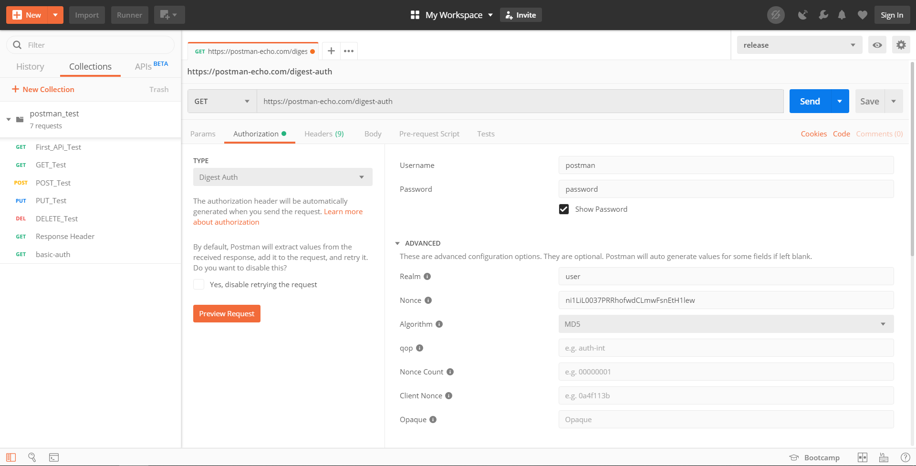Image resolution: width=916 pixels, height=466 pixels.
Task: Click the new window plus icon button
Action: tap(169, 15)
